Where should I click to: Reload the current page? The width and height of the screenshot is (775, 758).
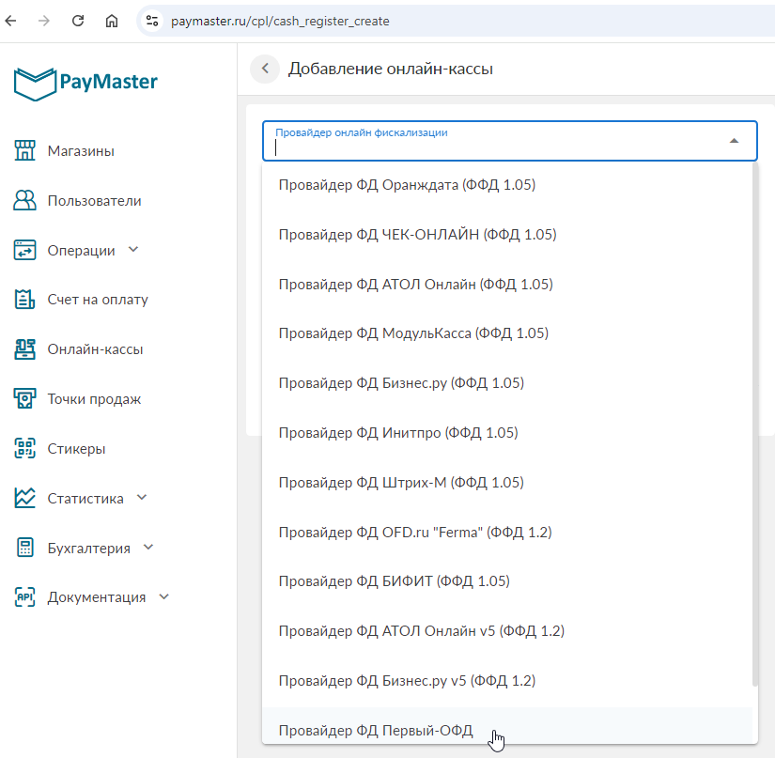point(78,21)
